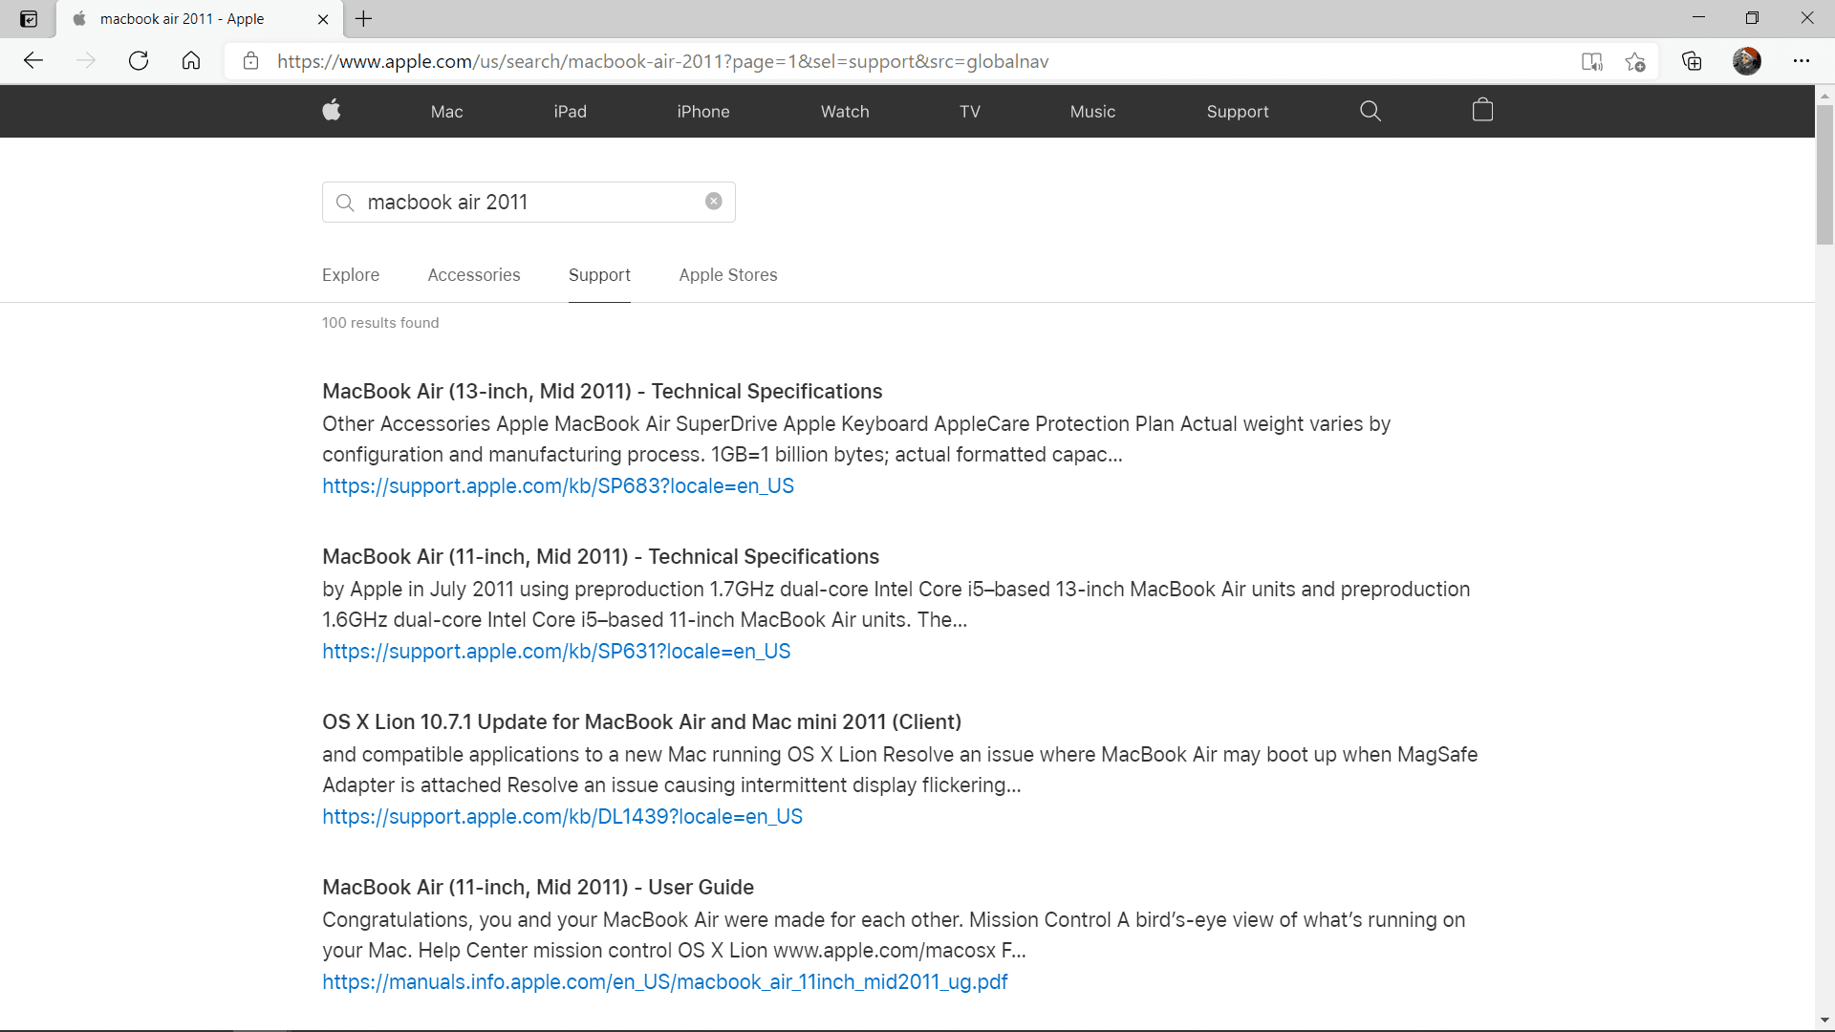Viewport: 1835px width, 1032px height.
Task: Open the shopping bag icon
Action: pos(1482,110)
